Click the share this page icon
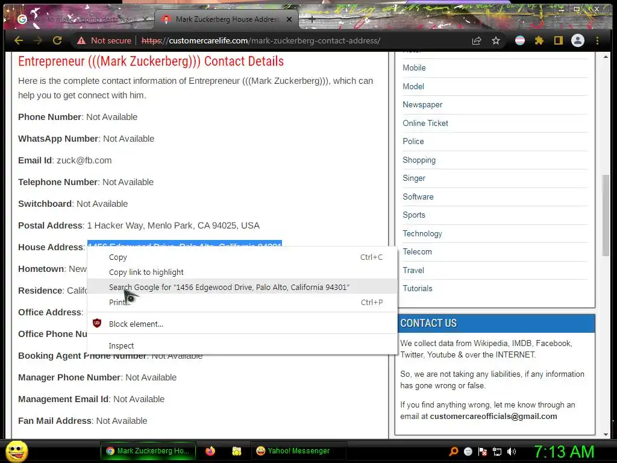Image resolution: width=617 pixels, height=463 pixels. pos(477,40)
